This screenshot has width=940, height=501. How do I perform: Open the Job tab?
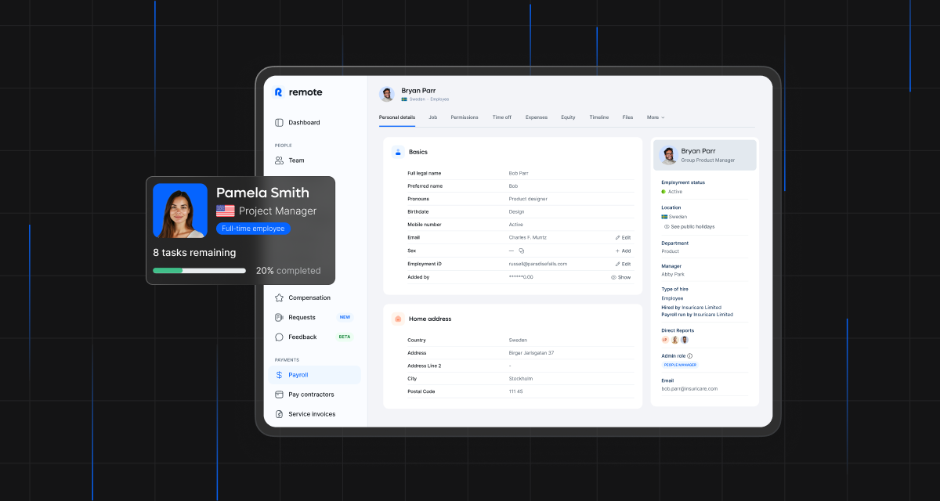click(x=433, y=117)
